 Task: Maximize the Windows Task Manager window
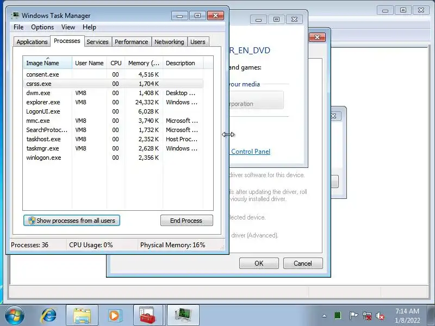197,16
